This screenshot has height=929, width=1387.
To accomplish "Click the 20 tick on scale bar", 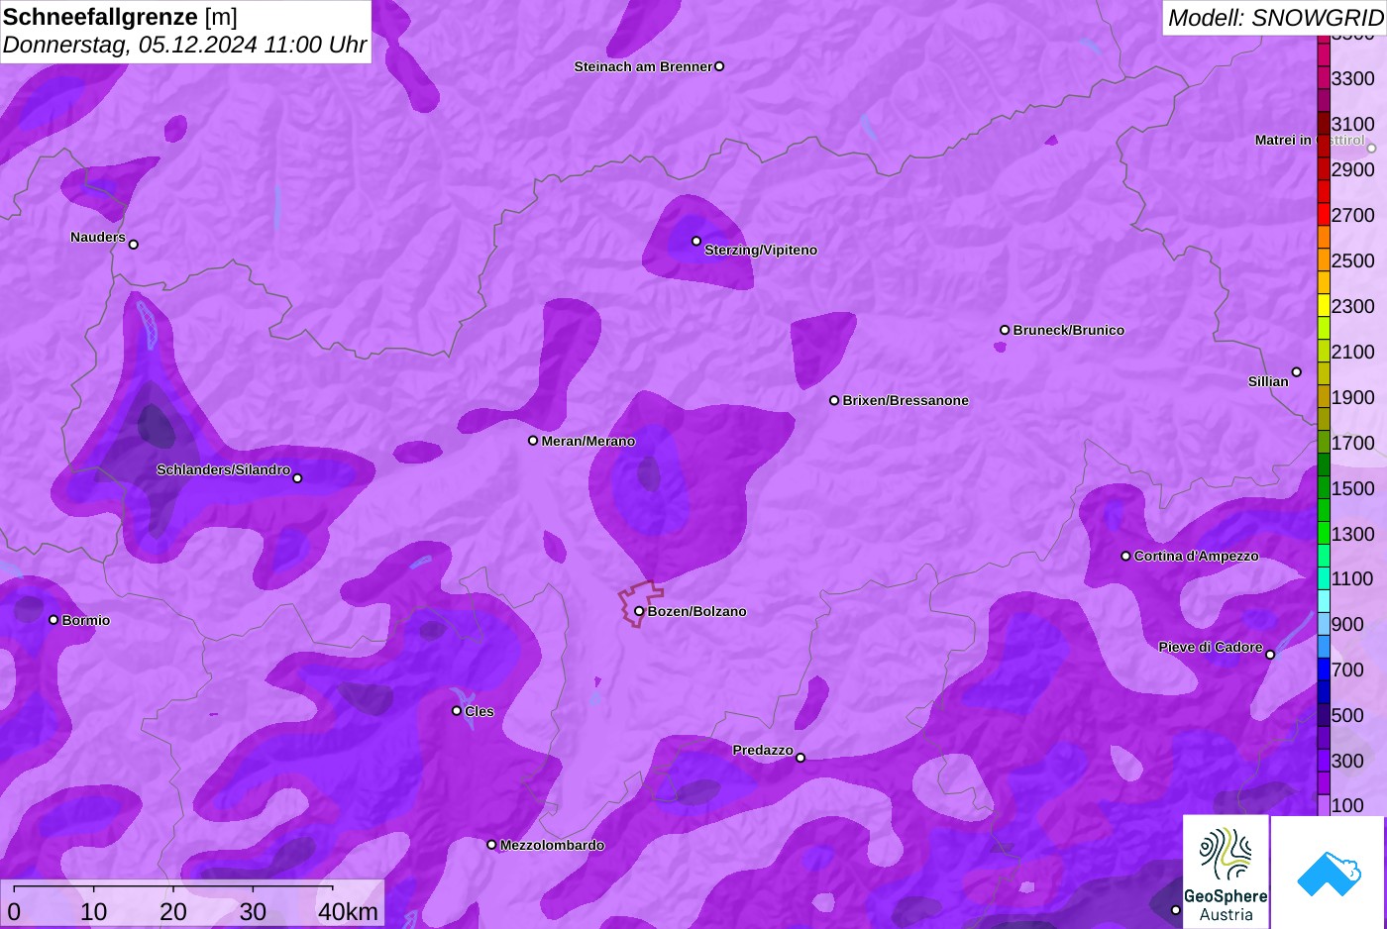I will tap(173, 911).
